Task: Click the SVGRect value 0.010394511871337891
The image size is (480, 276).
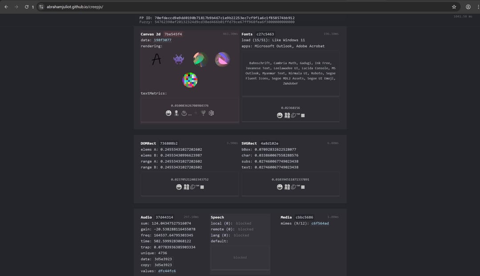Action: 291,180
